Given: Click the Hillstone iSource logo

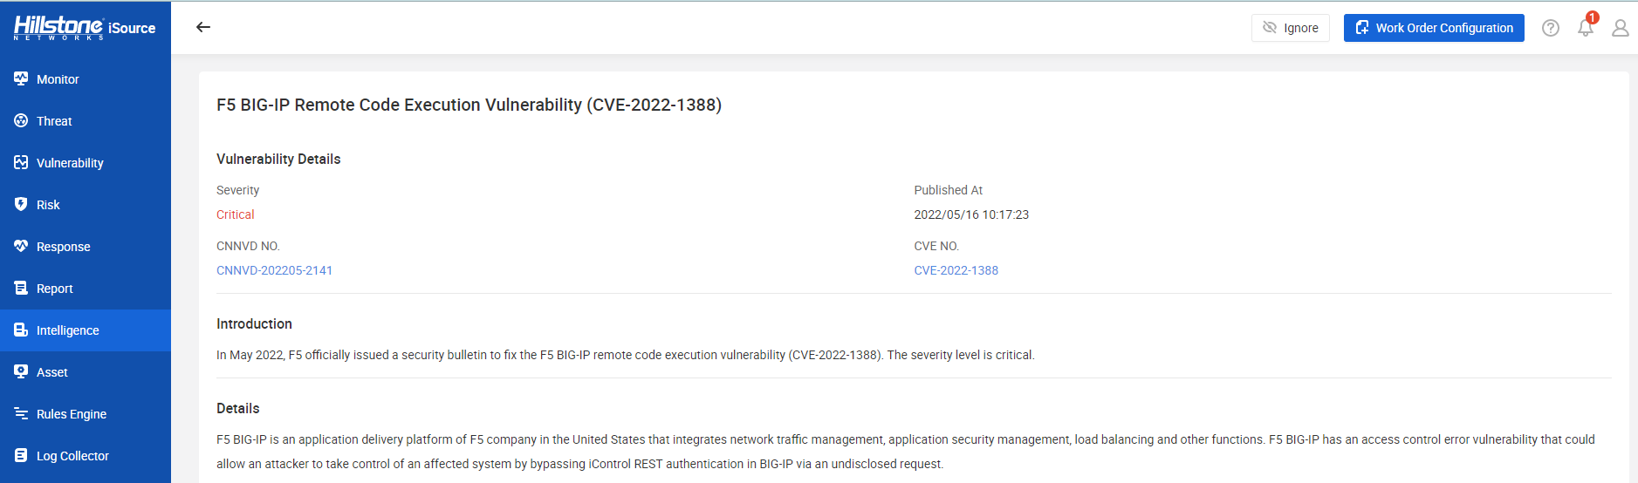Looking at the screenshot, I should pyautogui.click(x=85, y=28).
